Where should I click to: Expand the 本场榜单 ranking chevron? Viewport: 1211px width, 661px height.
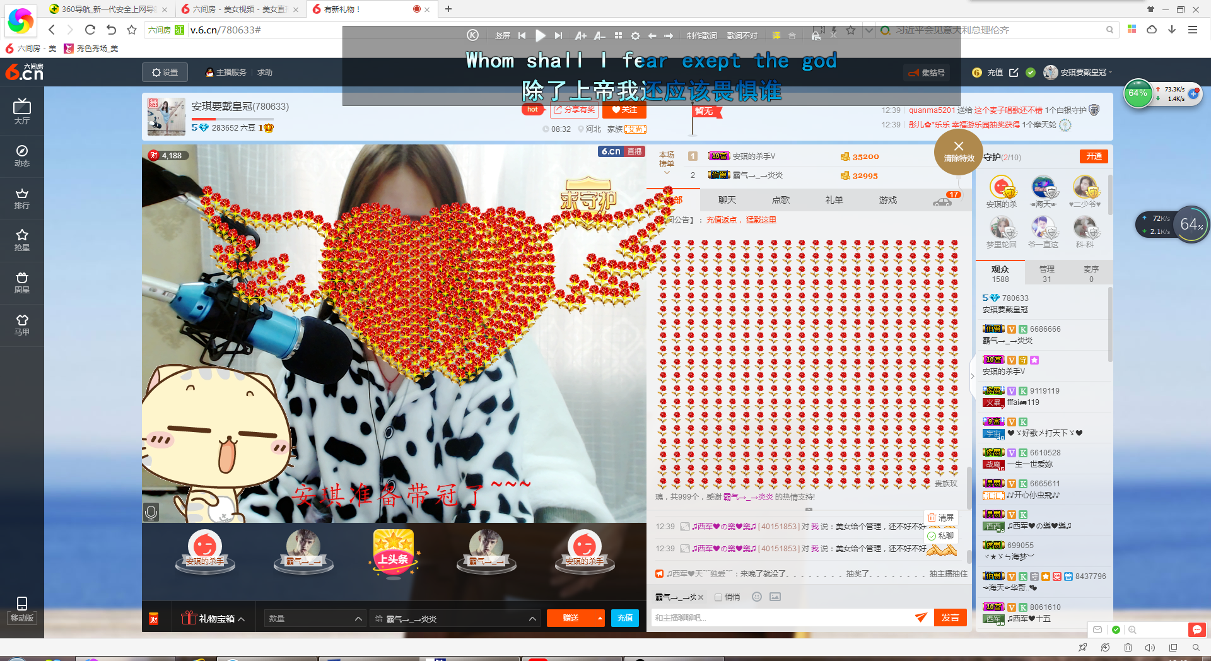point(667,172)
